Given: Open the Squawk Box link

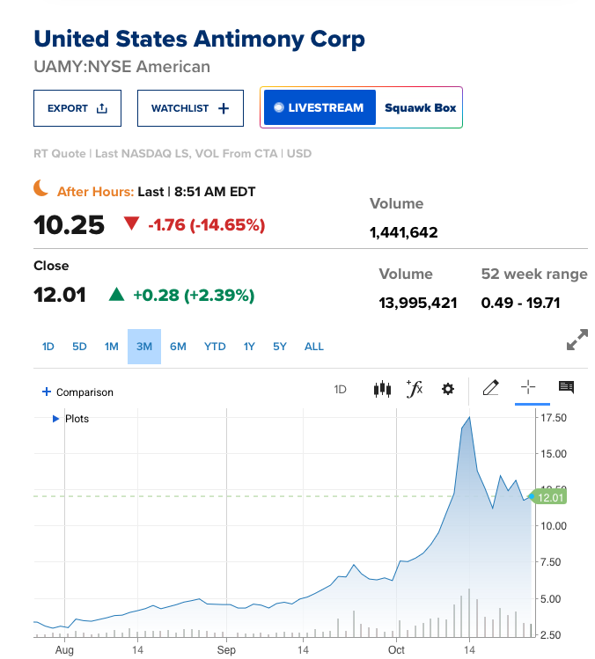Looking at the screenshot, I should pos(418,108).
